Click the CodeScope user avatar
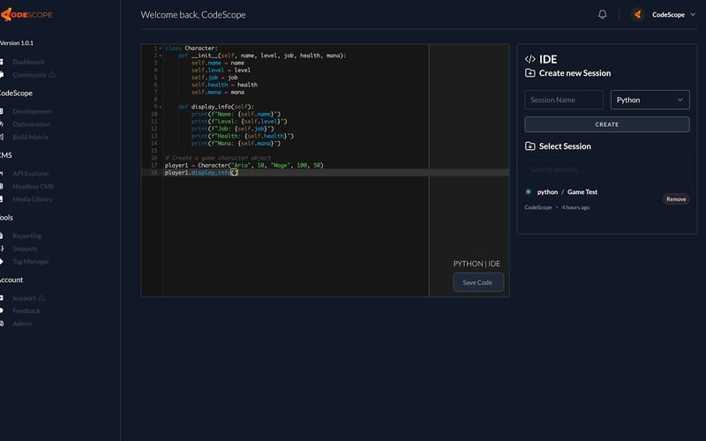706x441 pixels. (637, 14)
